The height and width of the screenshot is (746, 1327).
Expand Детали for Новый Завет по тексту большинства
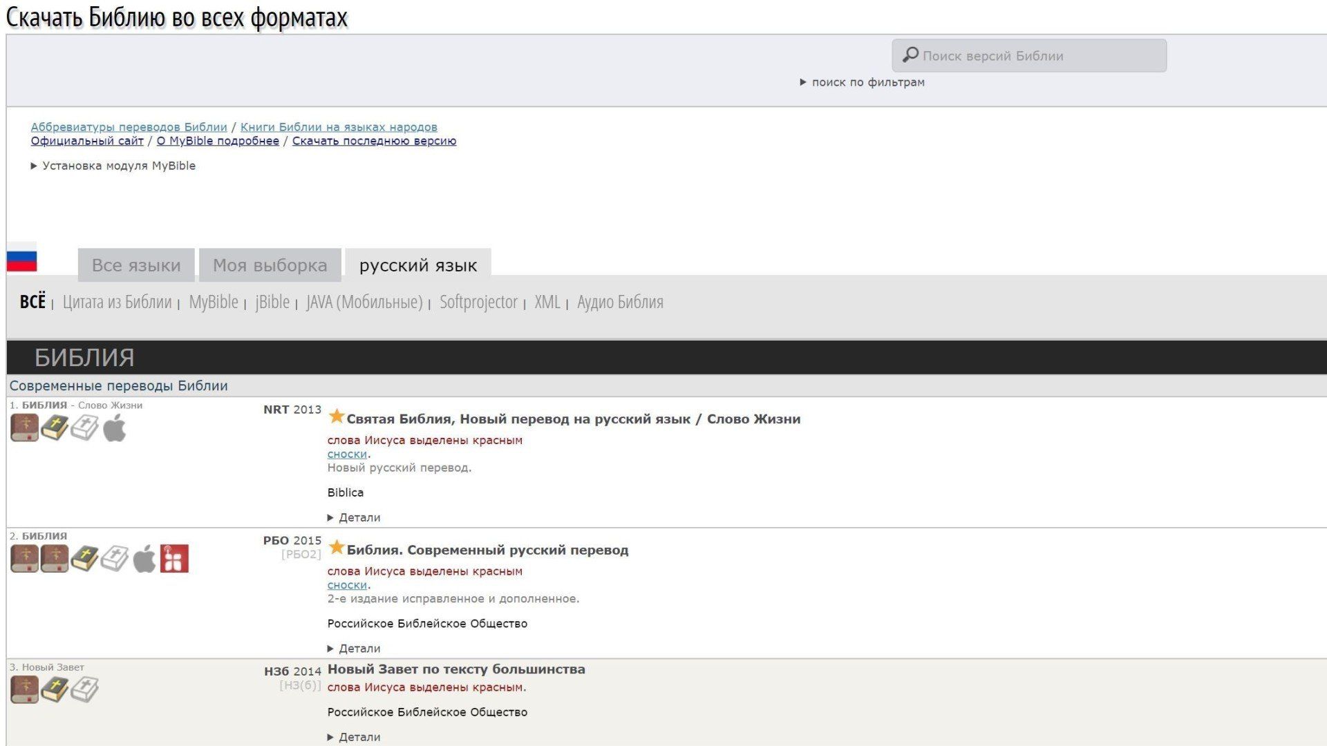click(x=354, y=737)
